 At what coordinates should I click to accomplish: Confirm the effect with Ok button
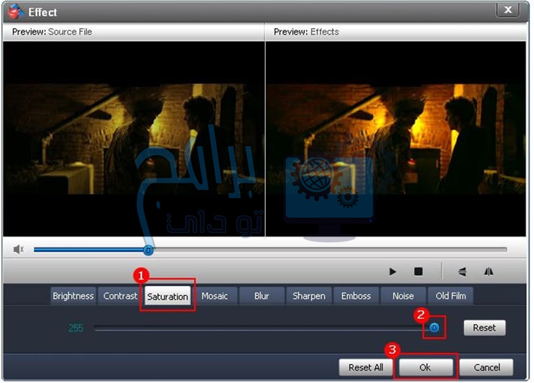pyautogui.click(x=425, y=367)
